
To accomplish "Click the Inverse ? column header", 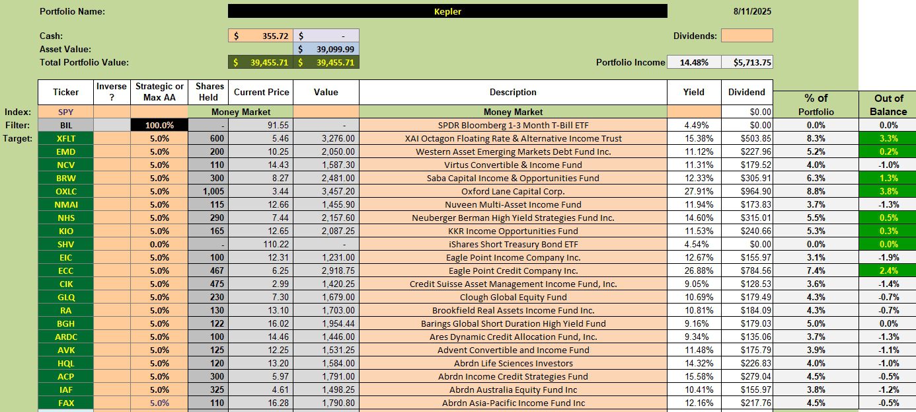I will [112, 92].
